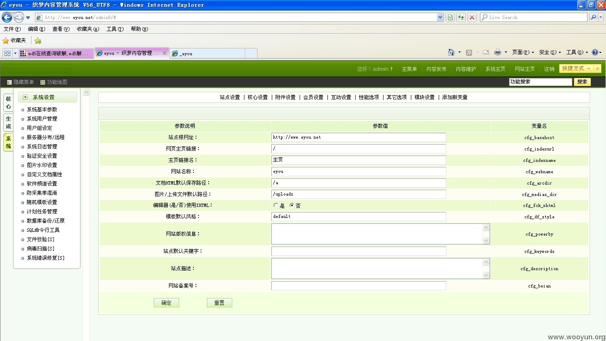606x341 pixels.
Task: Click the 站点描述 textarea scroll up arrow
Action: [x=486, y=262]
